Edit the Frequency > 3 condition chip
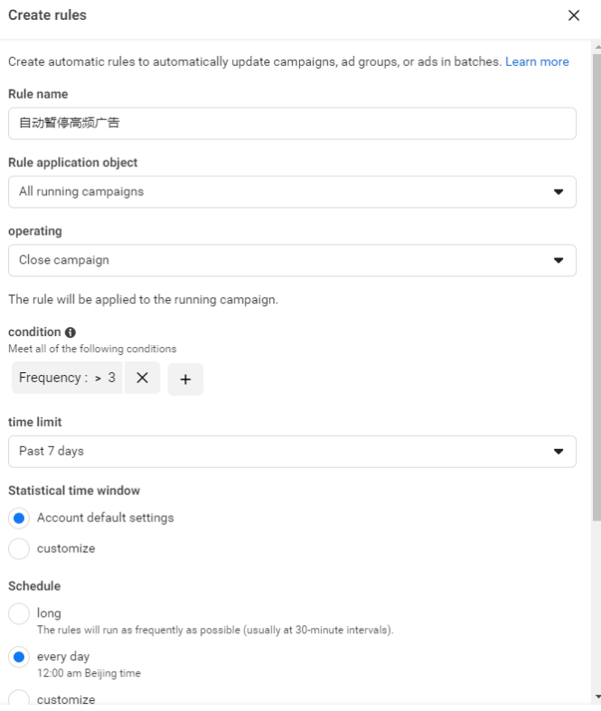Screen dimensions: 601x711 pyautogui.click(x=67, y=378)
